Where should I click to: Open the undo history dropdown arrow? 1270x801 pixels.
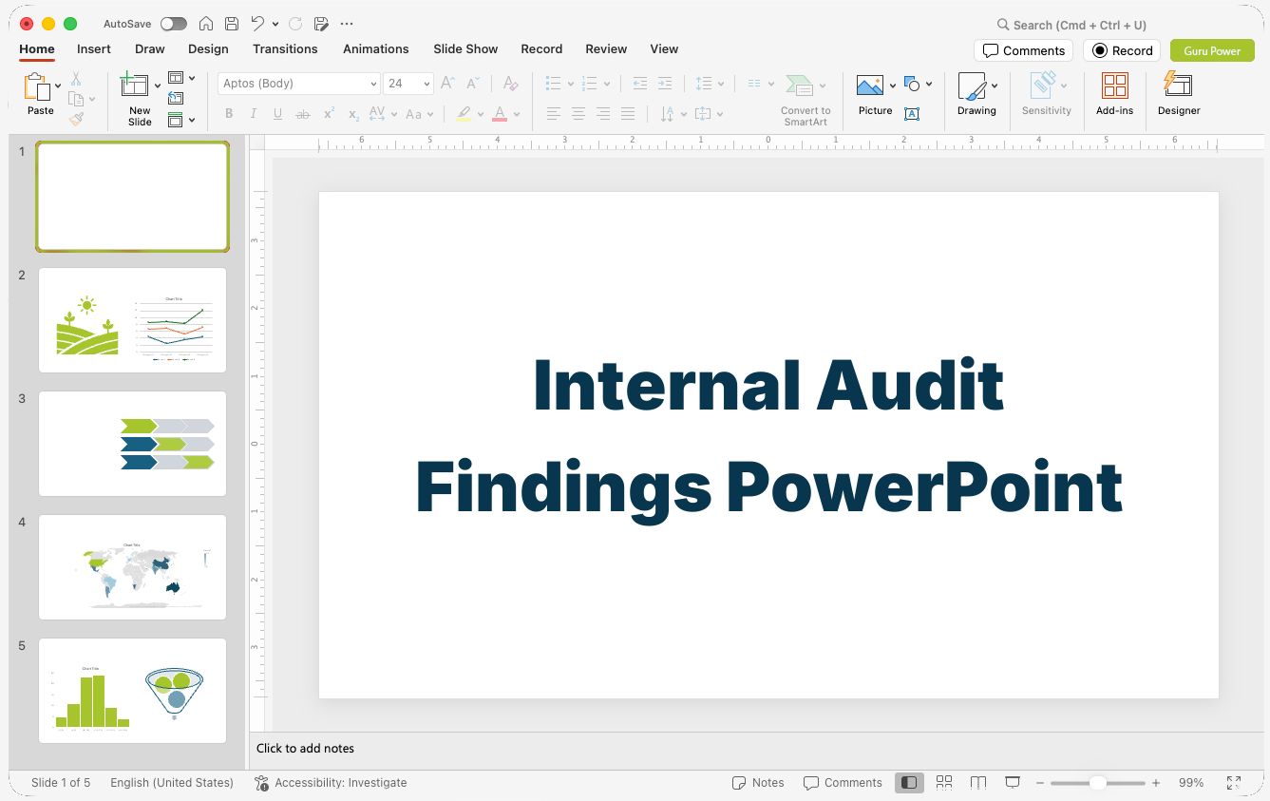click(x=275, y=24)
